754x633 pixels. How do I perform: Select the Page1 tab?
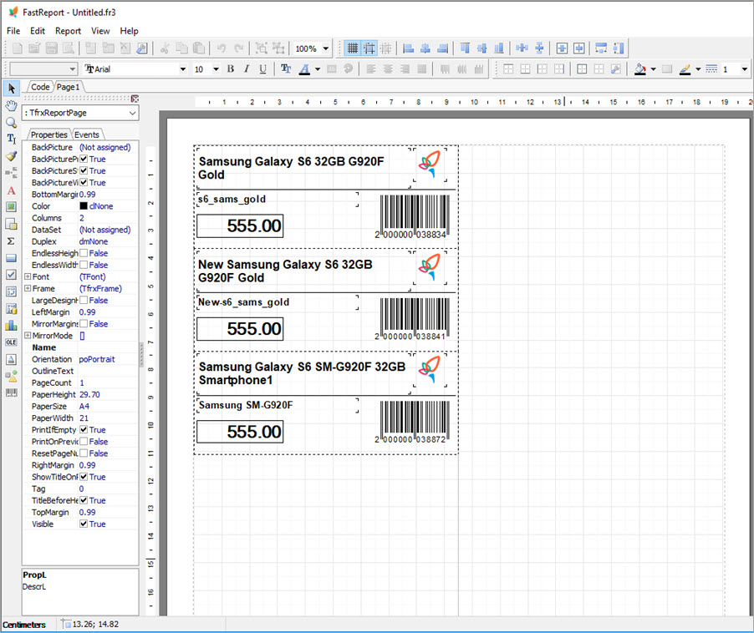coord(69,87)
